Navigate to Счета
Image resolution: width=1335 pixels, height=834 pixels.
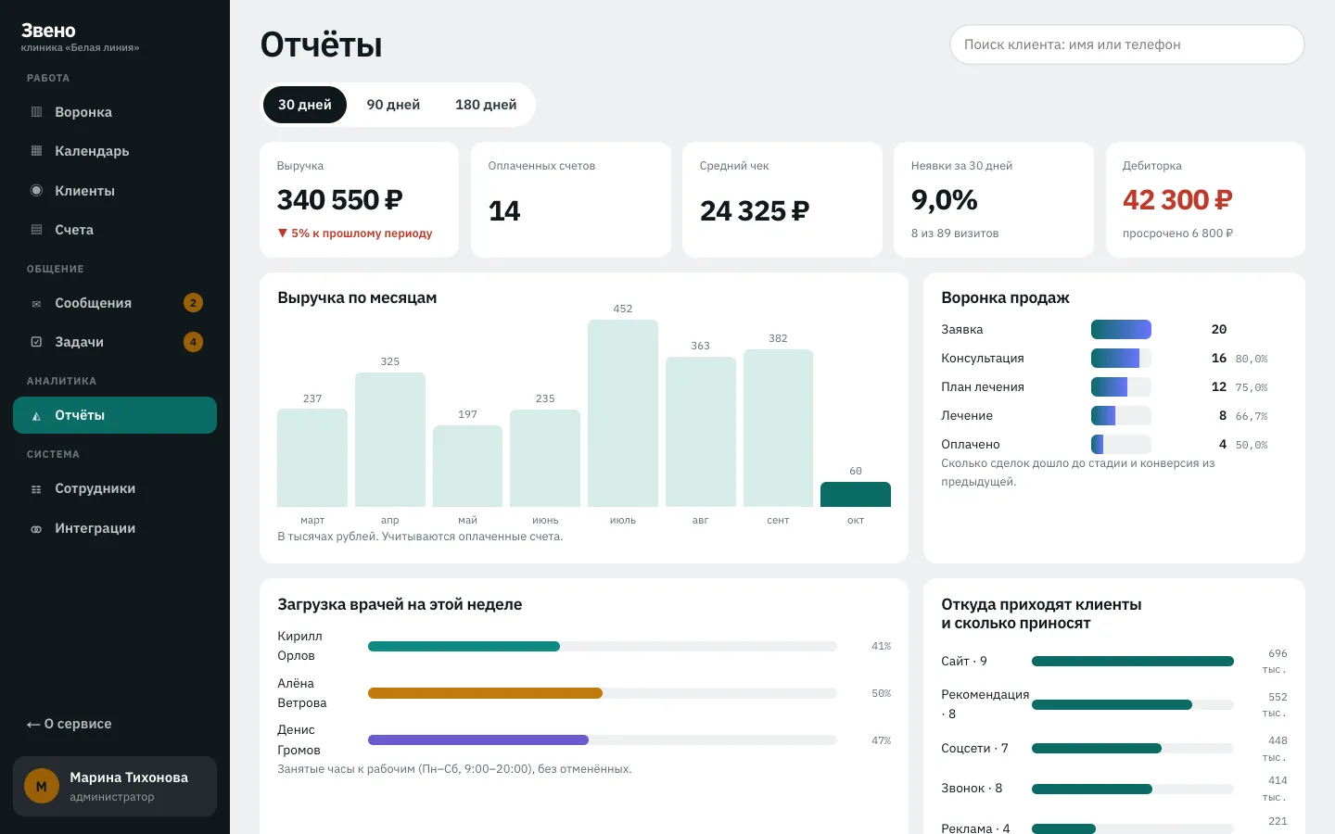coord(115,230)
